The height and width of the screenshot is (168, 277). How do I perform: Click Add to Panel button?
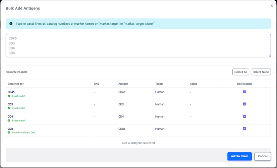239,156
